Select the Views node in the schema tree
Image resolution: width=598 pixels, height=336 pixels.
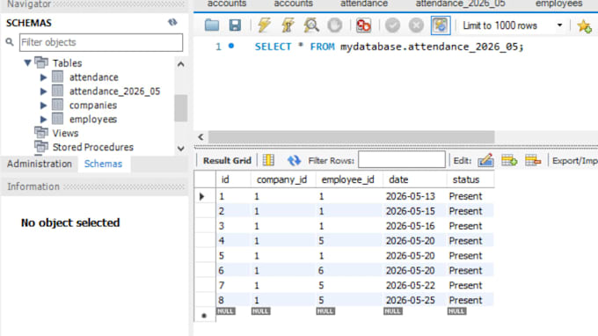(65, 133)
